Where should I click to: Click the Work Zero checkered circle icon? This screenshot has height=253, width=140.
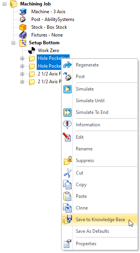(x=32, y=51)
